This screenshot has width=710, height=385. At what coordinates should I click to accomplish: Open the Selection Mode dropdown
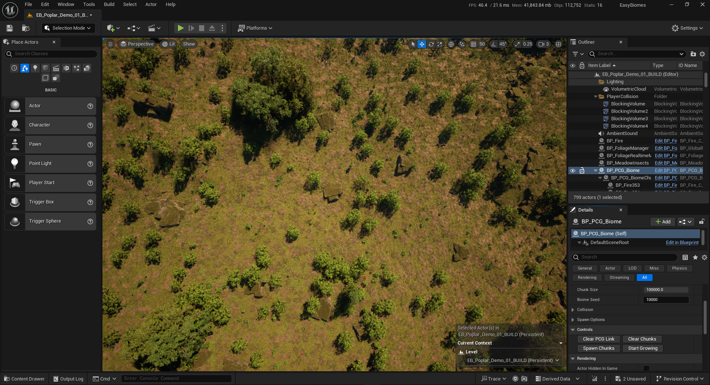[68, 28]
